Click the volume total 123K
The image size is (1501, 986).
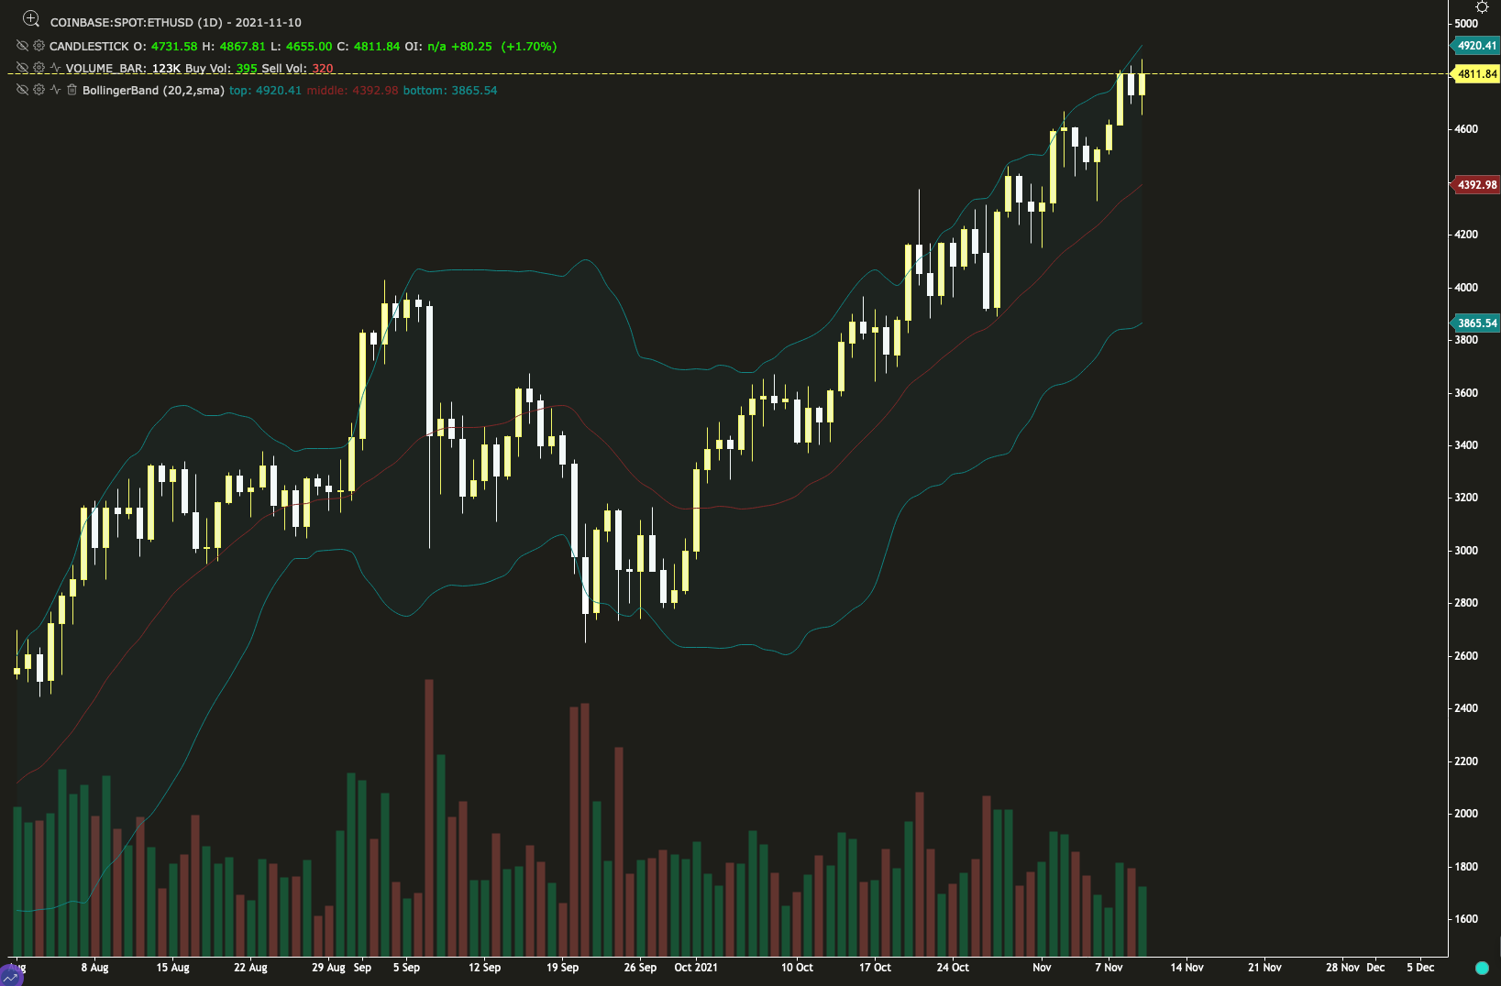coord(166,69)
